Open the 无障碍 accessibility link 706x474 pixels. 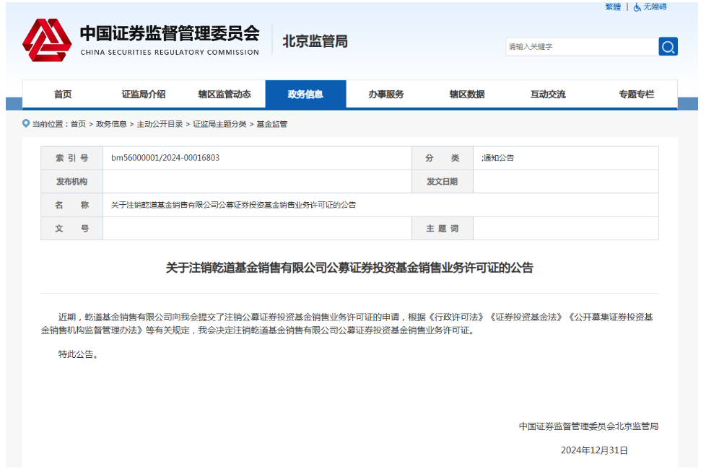click(x=655, y=6)
